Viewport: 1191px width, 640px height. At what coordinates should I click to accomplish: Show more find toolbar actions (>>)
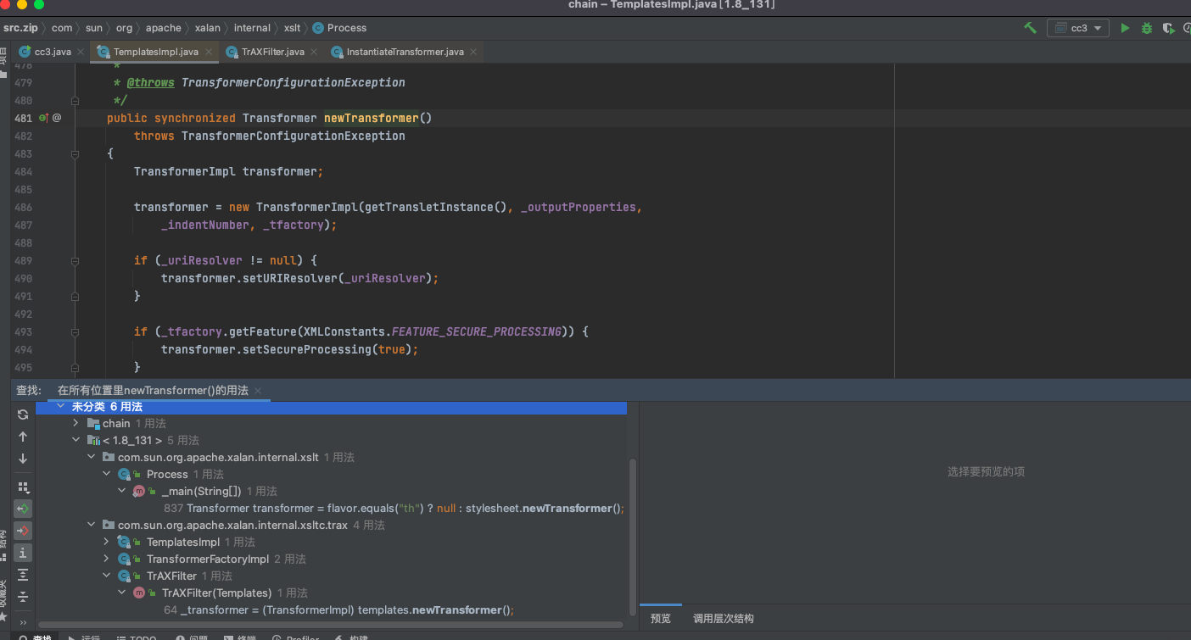click(x=23, y=622)
